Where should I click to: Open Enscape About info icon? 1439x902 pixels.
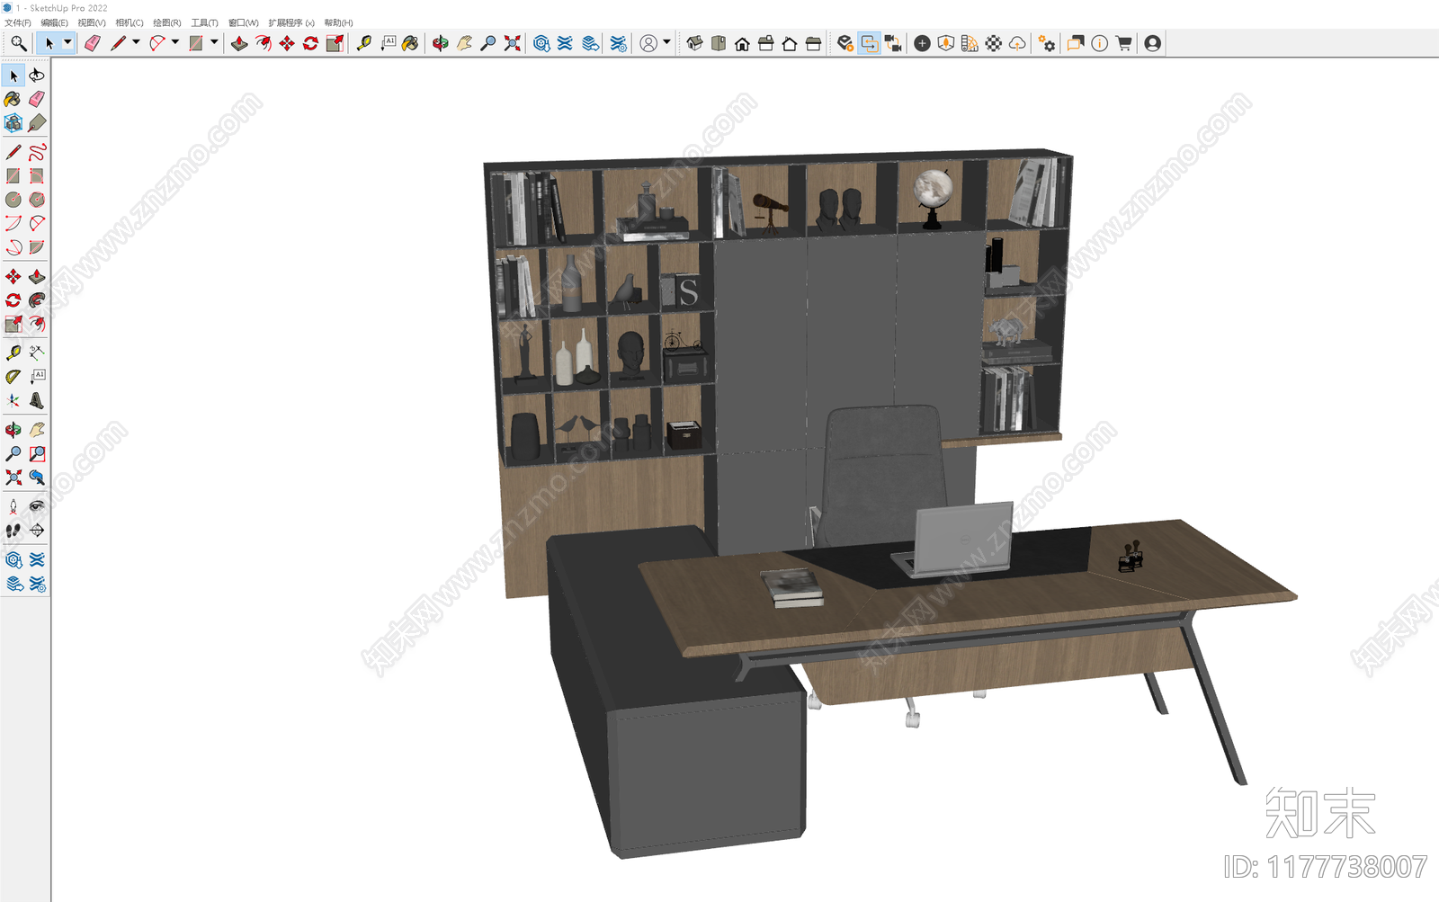tap(1099, 43)
